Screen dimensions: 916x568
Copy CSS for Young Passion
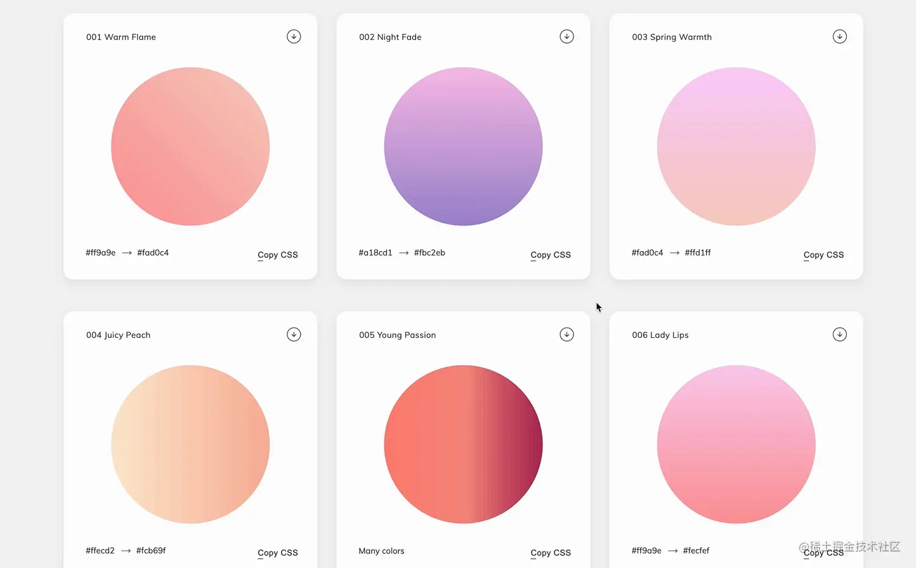click(551, 553)
